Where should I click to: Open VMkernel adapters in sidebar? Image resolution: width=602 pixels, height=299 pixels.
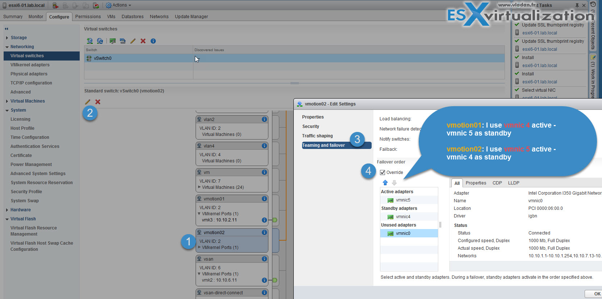click(30, 65)
